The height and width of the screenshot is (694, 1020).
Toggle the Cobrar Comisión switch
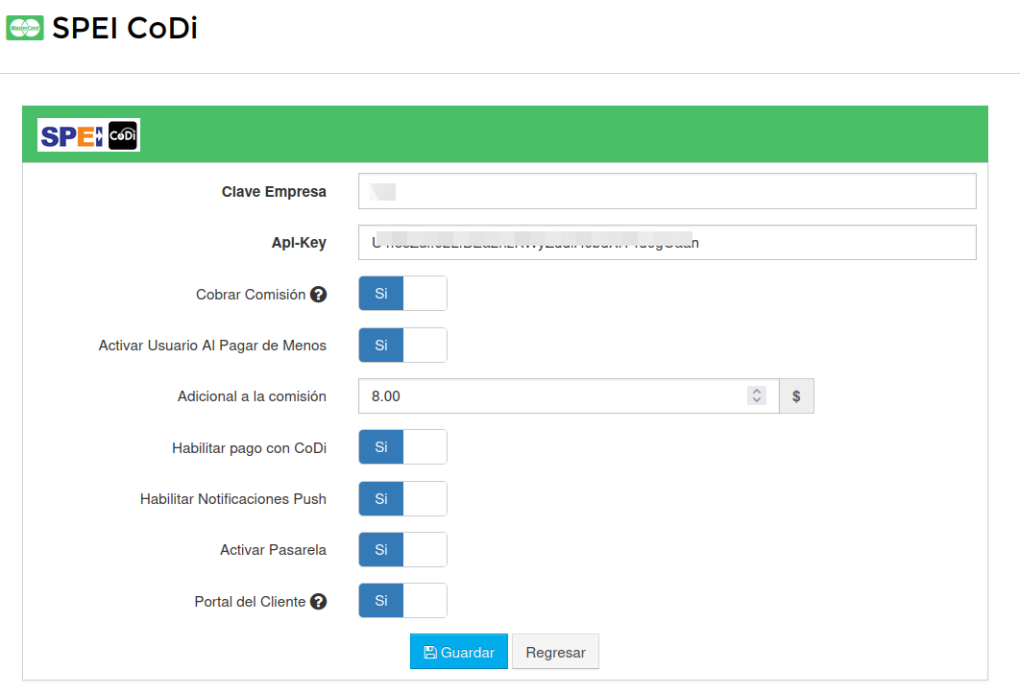402,294
